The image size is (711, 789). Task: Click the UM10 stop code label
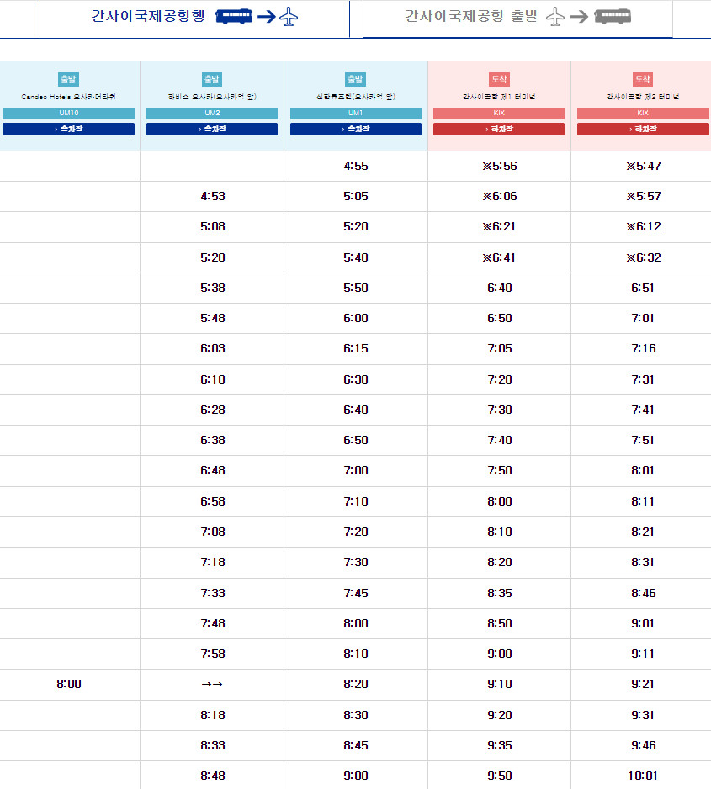coord(68,114)
